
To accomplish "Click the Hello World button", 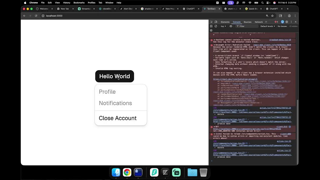I will [x=114, y=76].
